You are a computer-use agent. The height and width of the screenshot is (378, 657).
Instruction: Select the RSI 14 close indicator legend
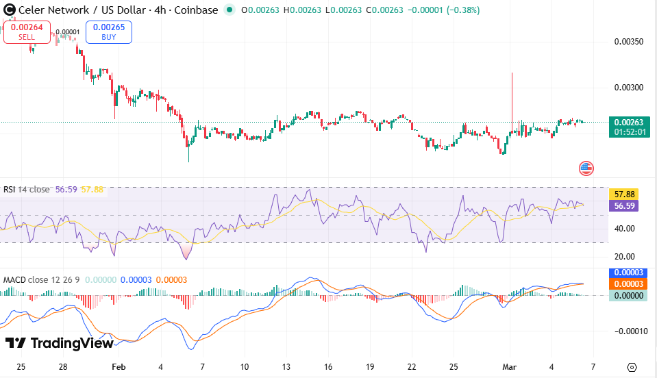pyautogui.click(x=27, y=190)
